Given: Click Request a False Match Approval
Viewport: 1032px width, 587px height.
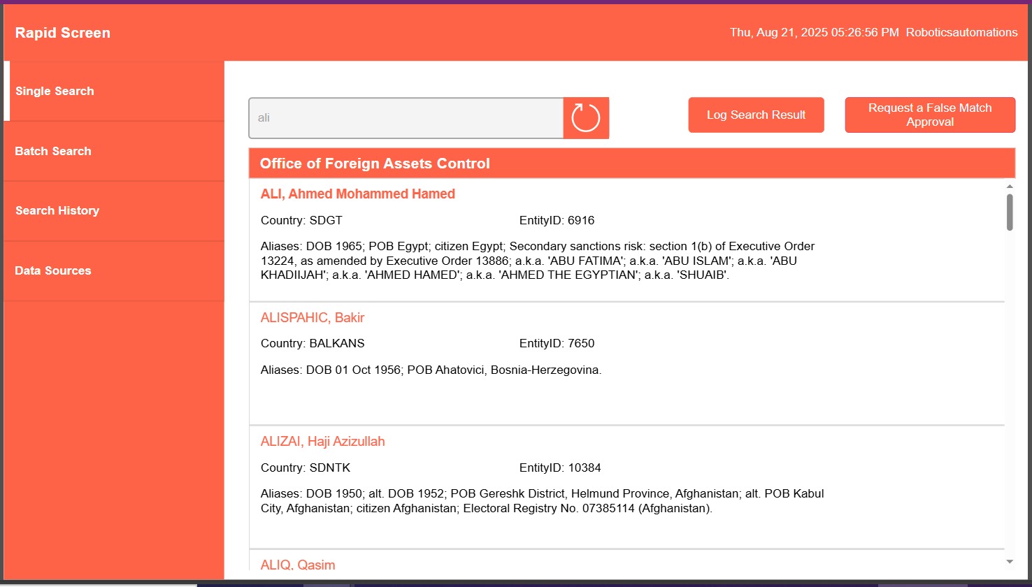Looking at the screenshot, I should [x=930, y=115].
